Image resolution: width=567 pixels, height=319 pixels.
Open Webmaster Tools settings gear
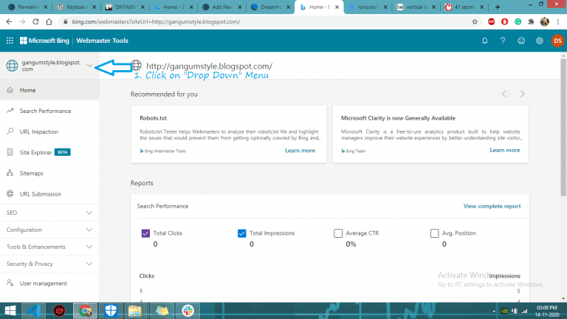pos(540,41)
